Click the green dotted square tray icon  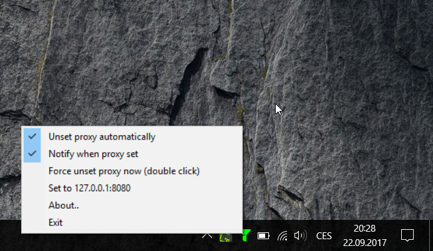click(x=226, y=237)
